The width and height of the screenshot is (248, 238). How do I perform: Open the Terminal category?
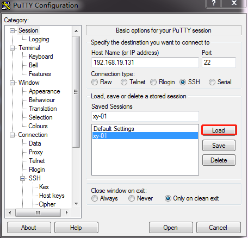[29, 48]
